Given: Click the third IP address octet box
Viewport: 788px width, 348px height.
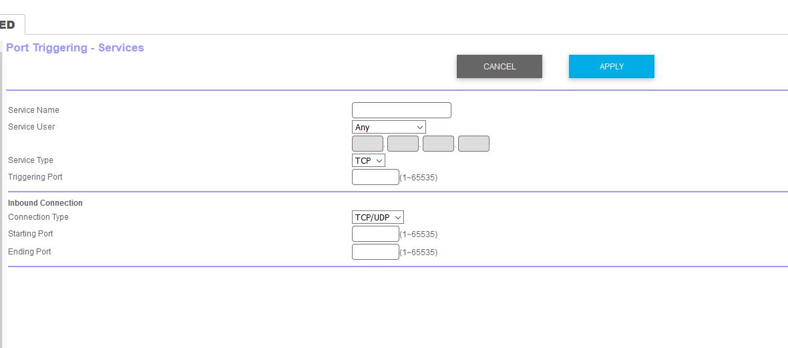Looking at the screenshot, I should coord(438,144).
